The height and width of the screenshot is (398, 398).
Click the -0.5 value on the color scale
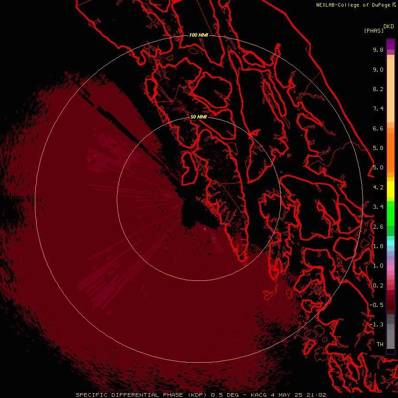[x=376, y=305]
